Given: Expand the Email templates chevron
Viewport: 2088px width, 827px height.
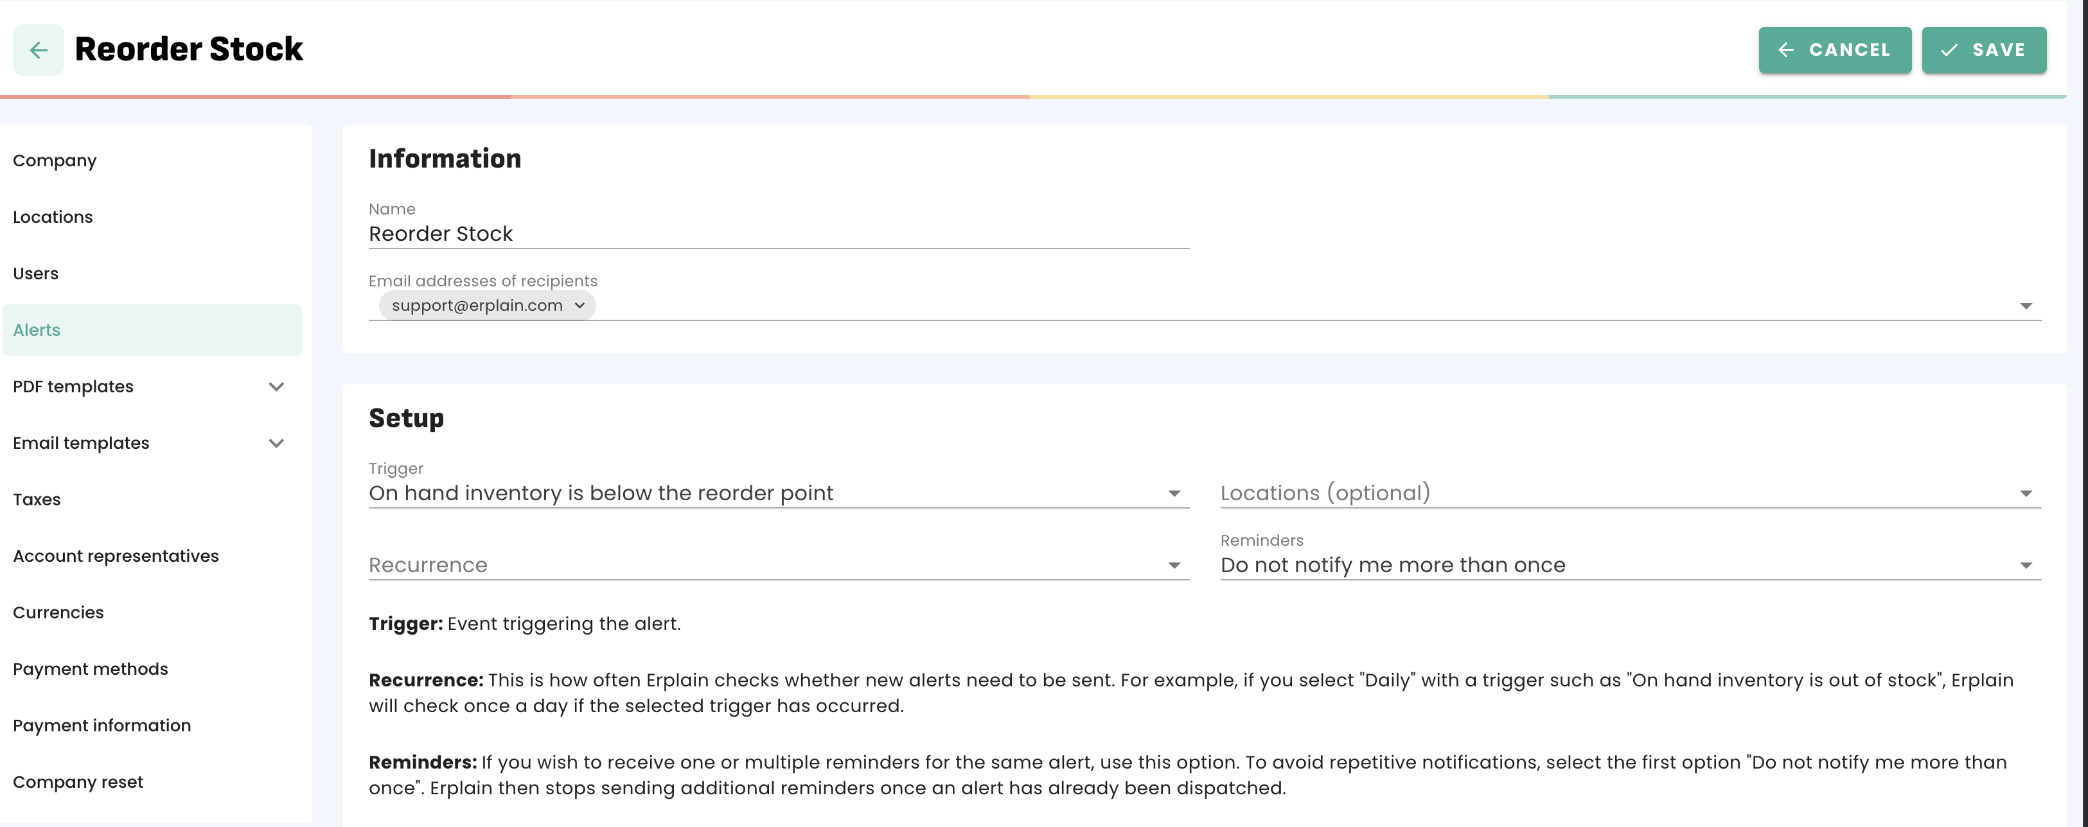Looking at the screenshot, I should (x=276, y=443).
